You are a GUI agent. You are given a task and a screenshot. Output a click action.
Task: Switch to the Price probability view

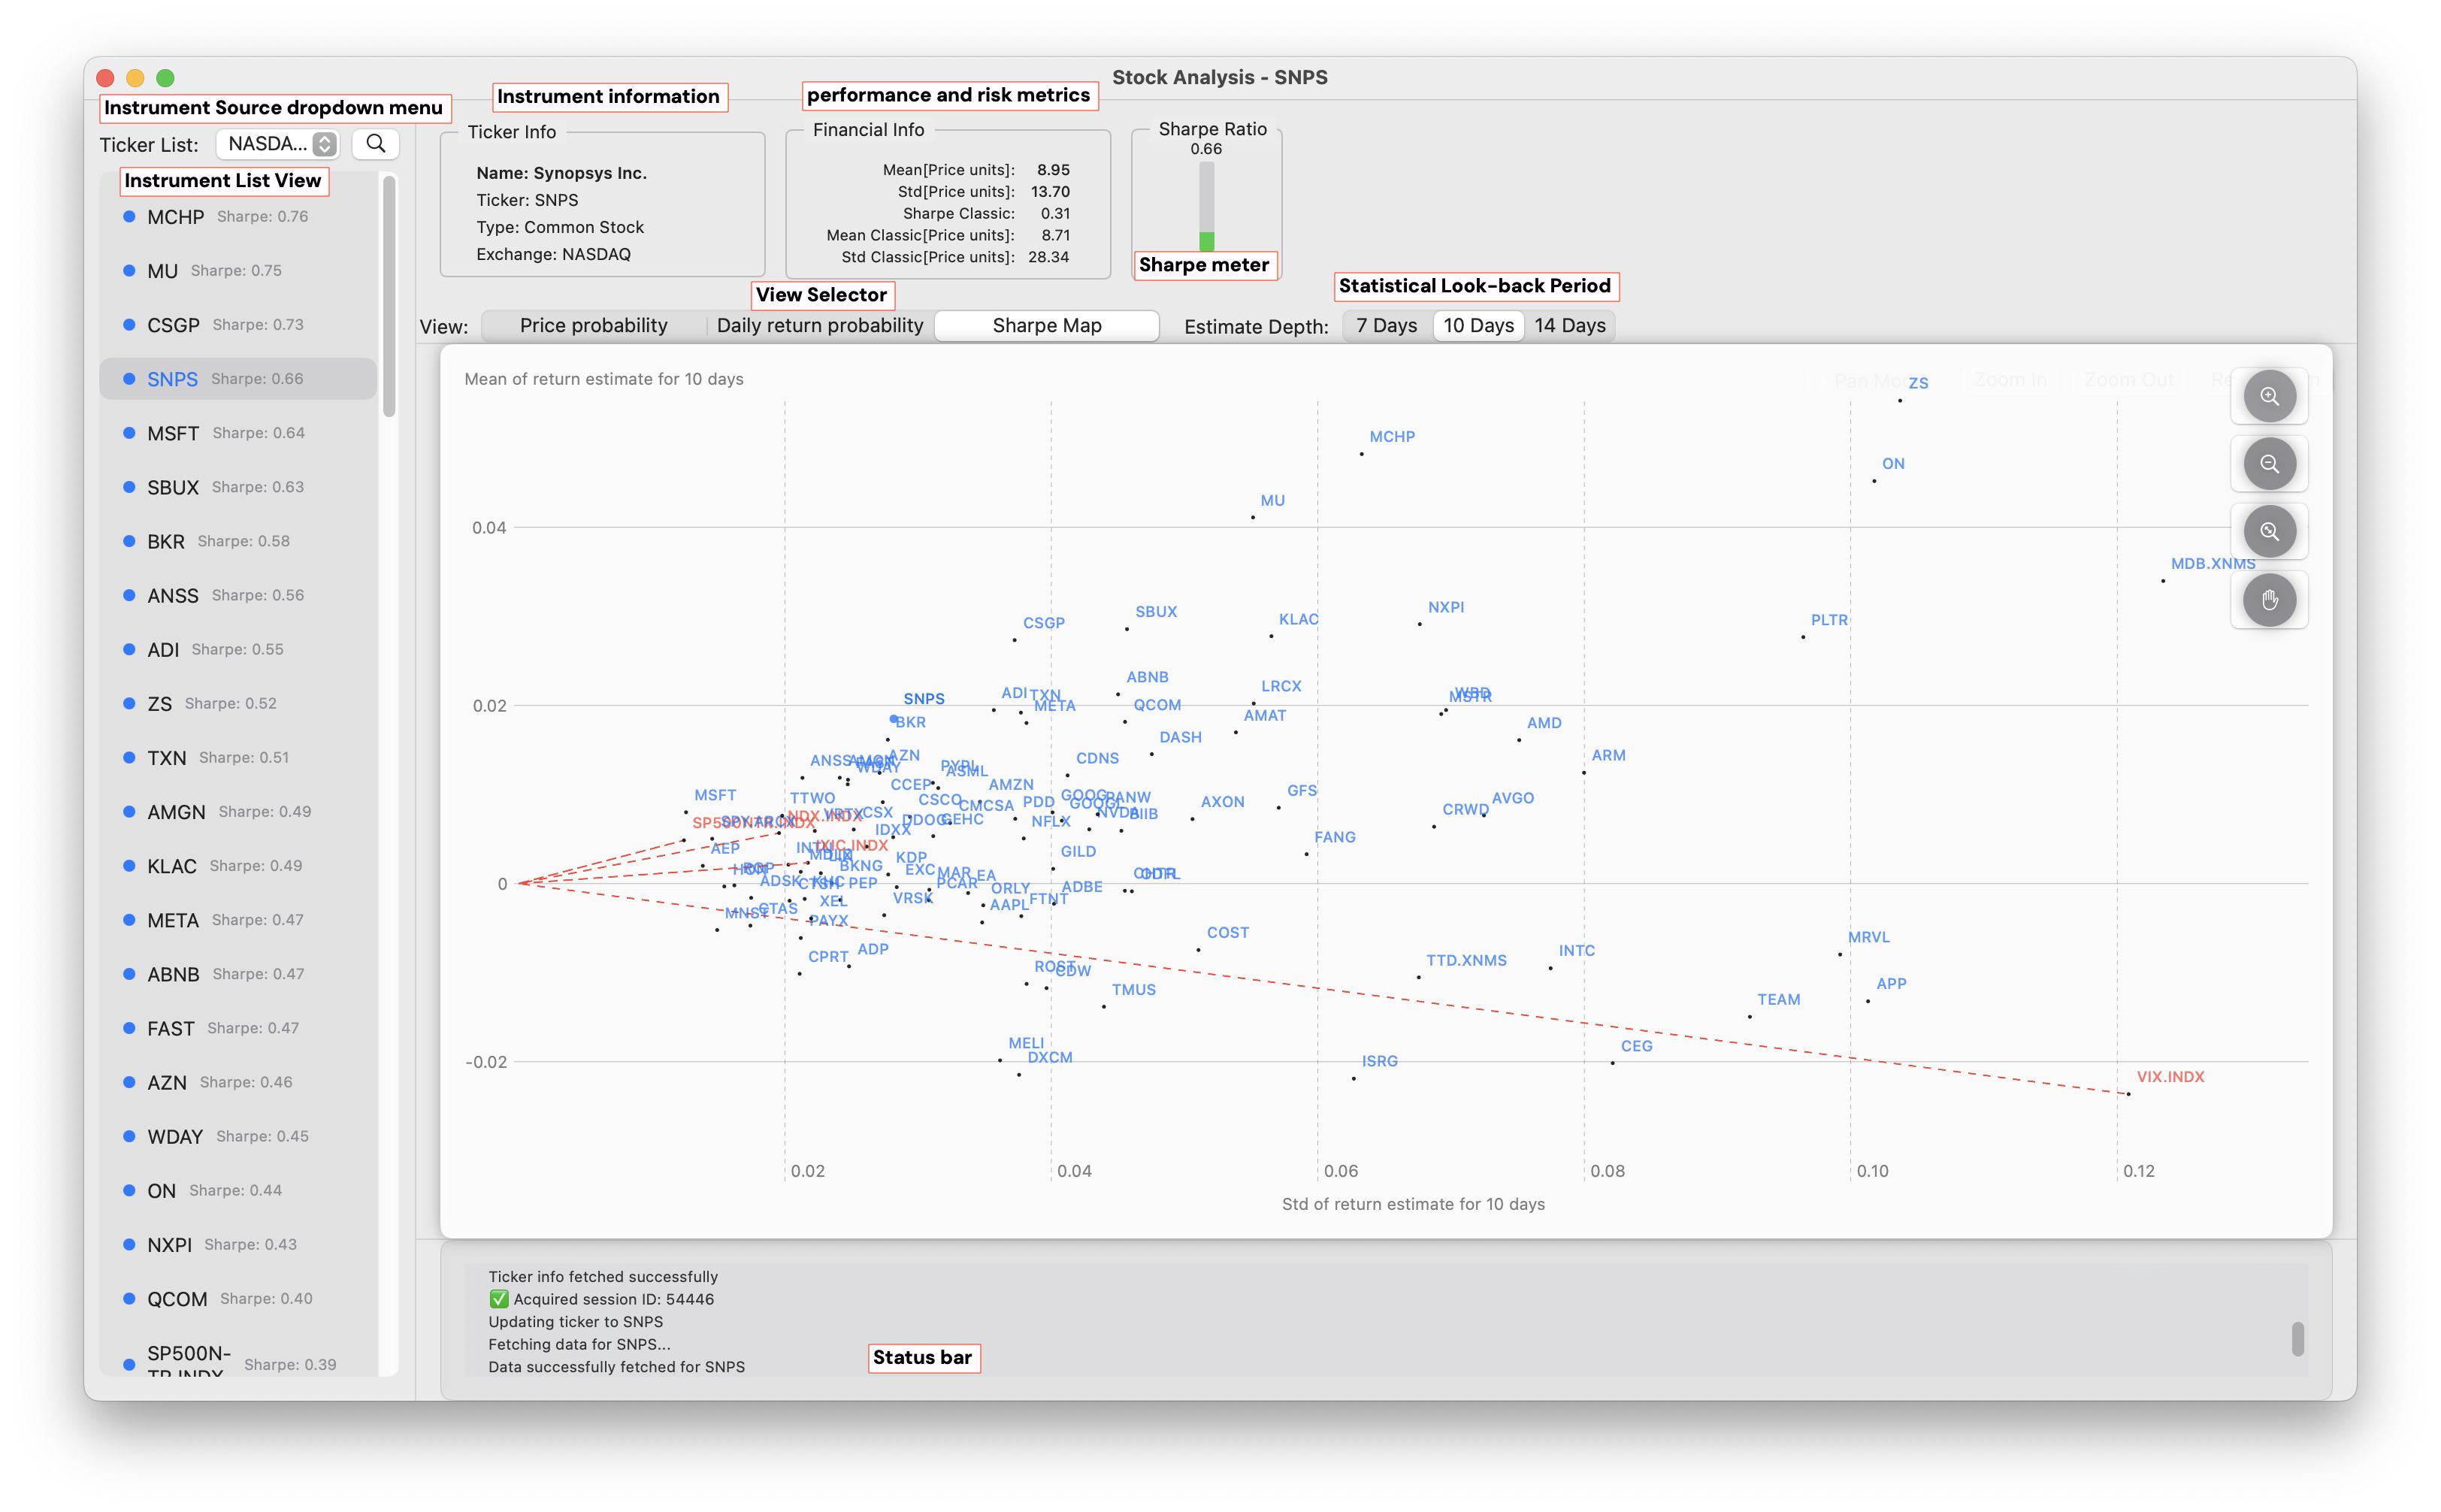[x=593, y=326]
